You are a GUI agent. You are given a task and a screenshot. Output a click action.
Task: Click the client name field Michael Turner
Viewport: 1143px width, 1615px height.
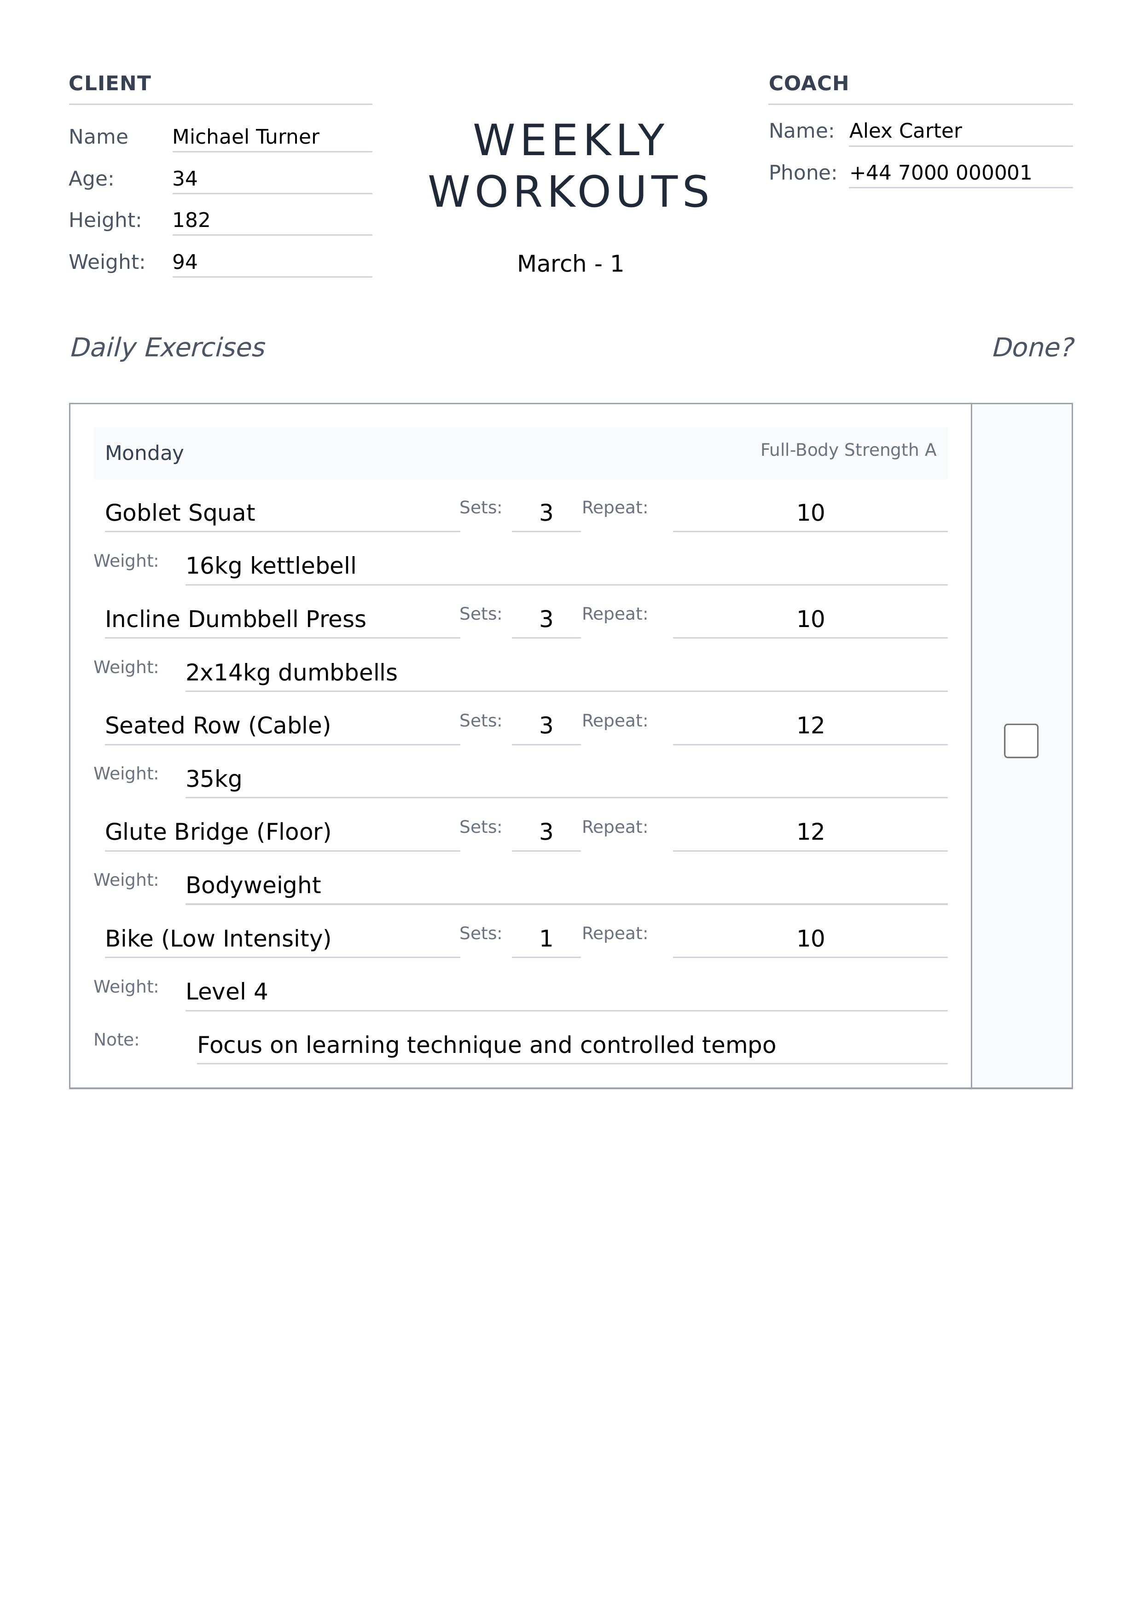click(271, 137)
